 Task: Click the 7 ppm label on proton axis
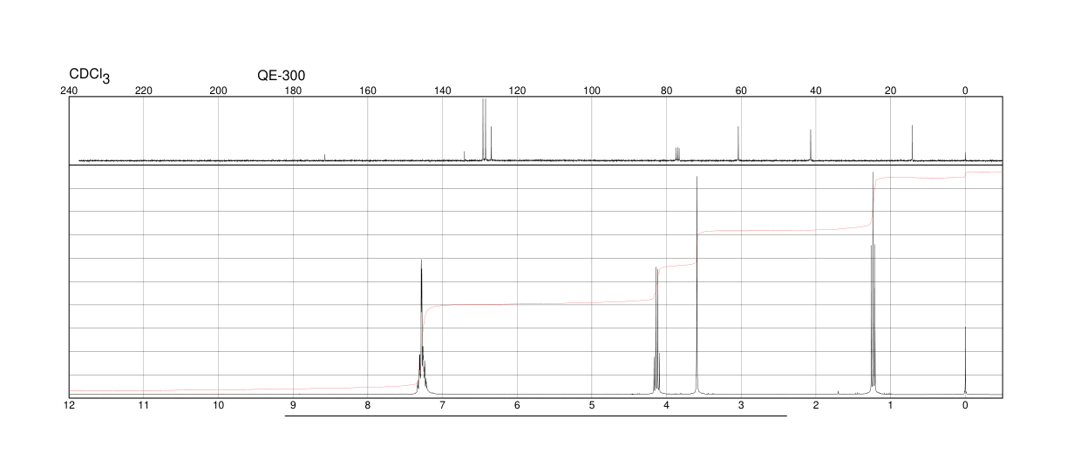click(442, 406)
